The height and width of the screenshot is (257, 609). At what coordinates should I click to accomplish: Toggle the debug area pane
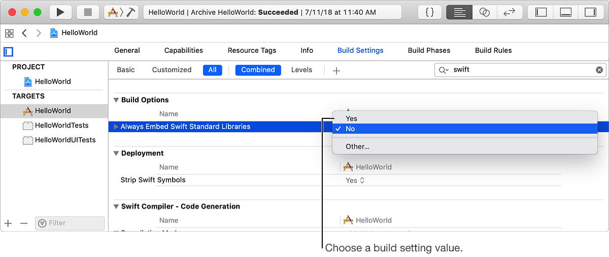pos(566,12)
